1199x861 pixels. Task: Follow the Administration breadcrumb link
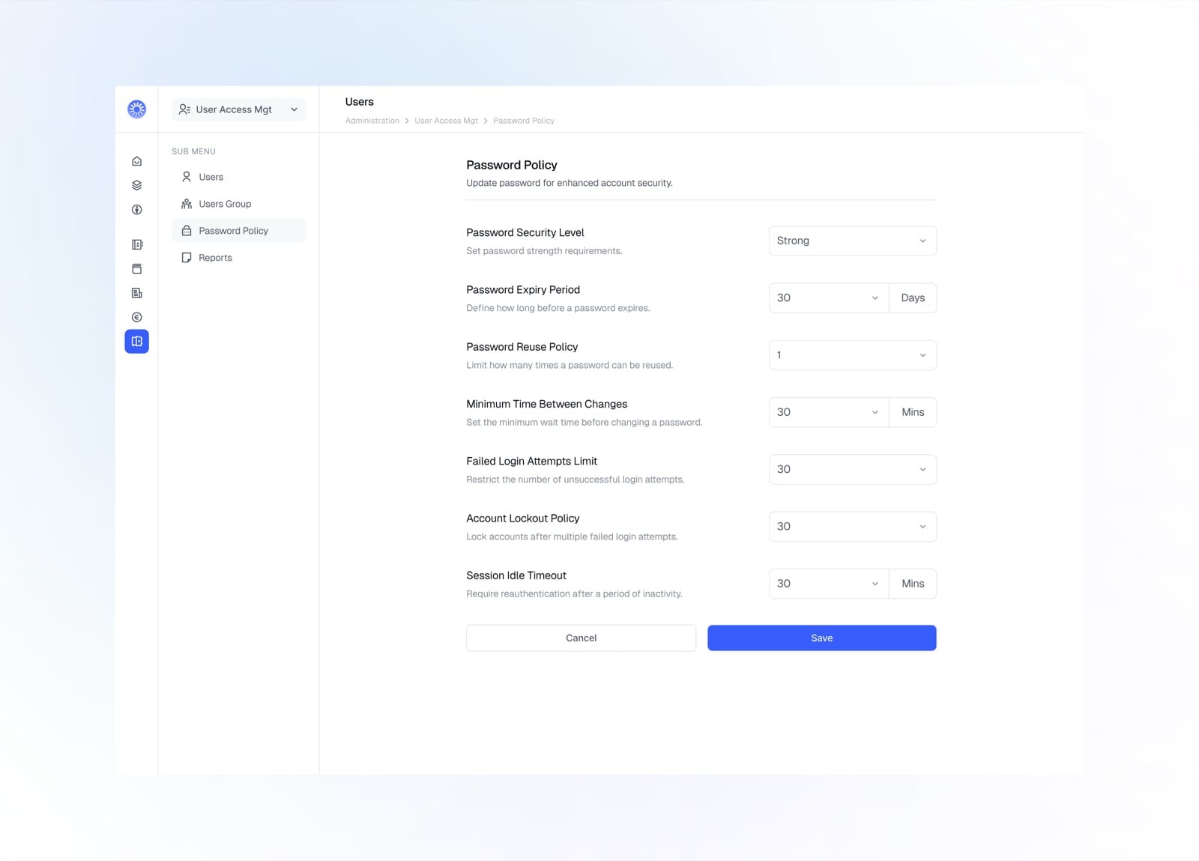coord(372,121)
